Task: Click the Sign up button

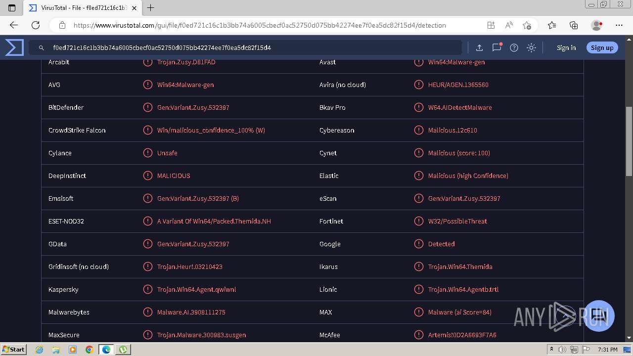Action: (602, 47)
